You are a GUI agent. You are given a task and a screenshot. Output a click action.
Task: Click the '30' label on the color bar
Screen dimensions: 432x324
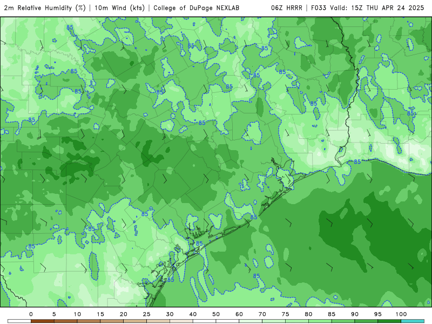170,314
